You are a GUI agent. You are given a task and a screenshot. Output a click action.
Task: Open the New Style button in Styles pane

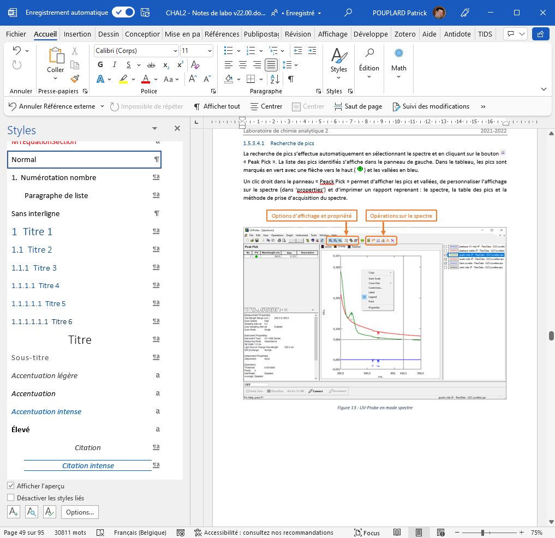(x=14, y=512)
